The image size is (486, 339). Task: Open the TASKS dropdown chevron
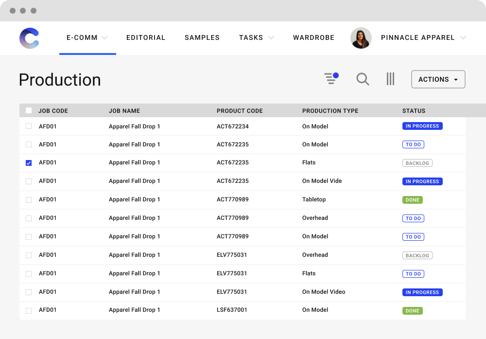click(x=271, y=37)
